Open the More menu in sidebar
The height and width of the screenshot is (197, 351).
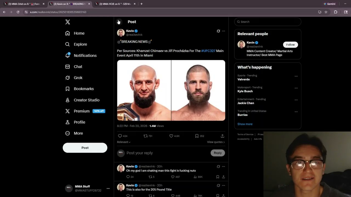[74, 133]
